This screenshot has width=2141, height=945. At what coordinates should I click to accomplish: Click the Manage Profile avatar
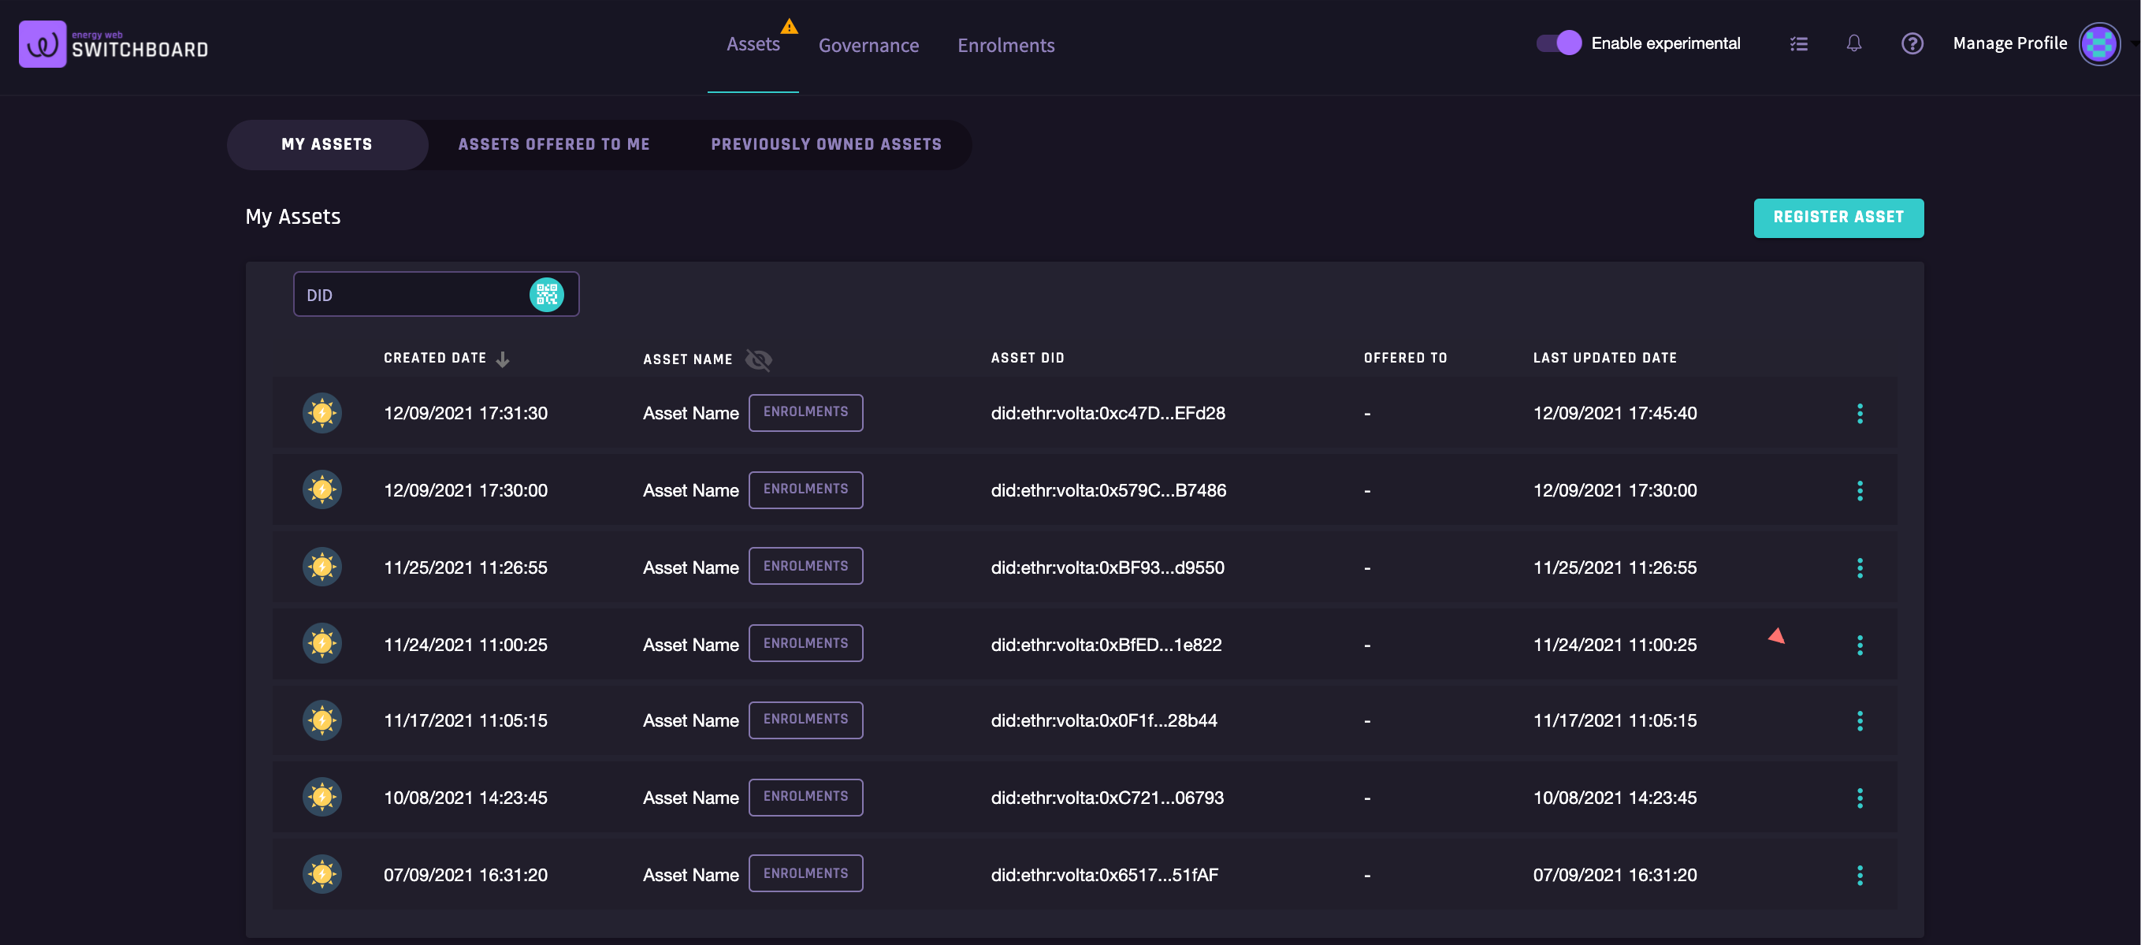pyautogui.click(x=2098, y=43)
